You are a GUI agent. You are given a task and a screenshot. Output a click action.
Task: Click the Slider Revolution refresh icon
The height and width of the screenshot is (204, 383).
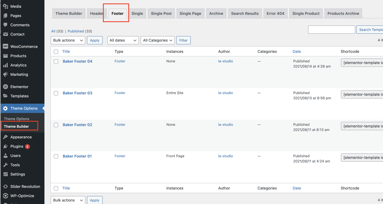pyautogui.click(x=5, y=186)
